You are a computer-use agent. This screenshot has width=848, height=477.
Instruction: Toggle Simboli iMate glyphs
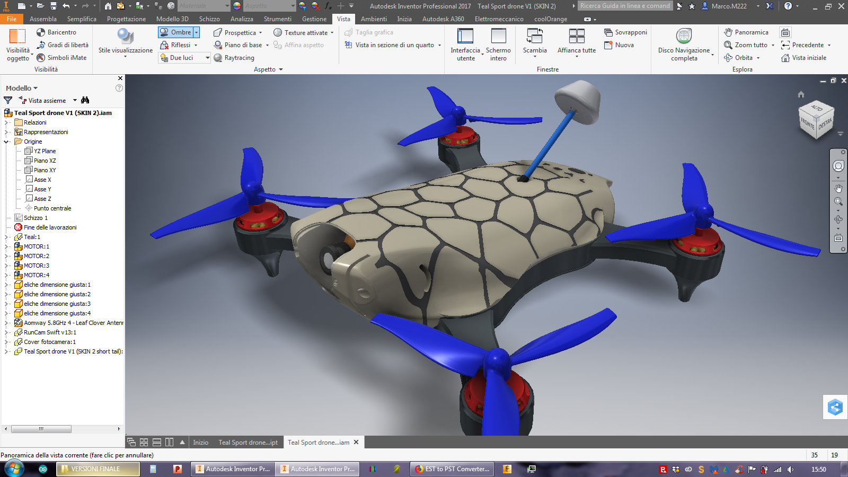[61, 58]
